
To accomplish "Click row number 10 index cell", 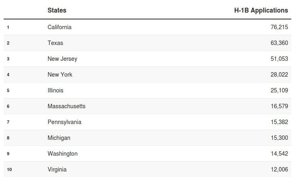I will point(9,169).
